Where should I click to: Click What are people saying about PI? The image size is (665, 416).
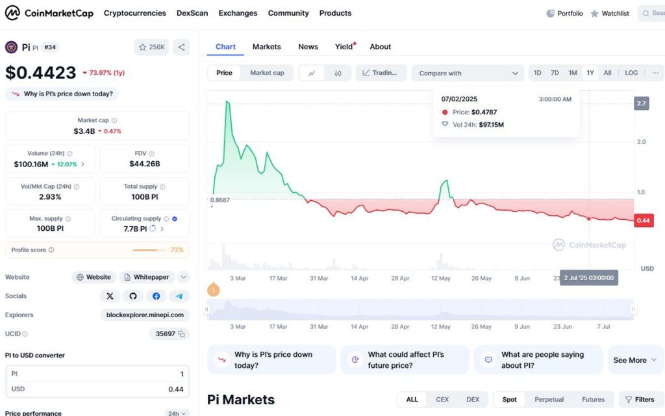538,360
